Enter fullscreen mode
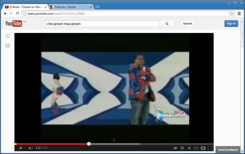 tap(210, 148)
